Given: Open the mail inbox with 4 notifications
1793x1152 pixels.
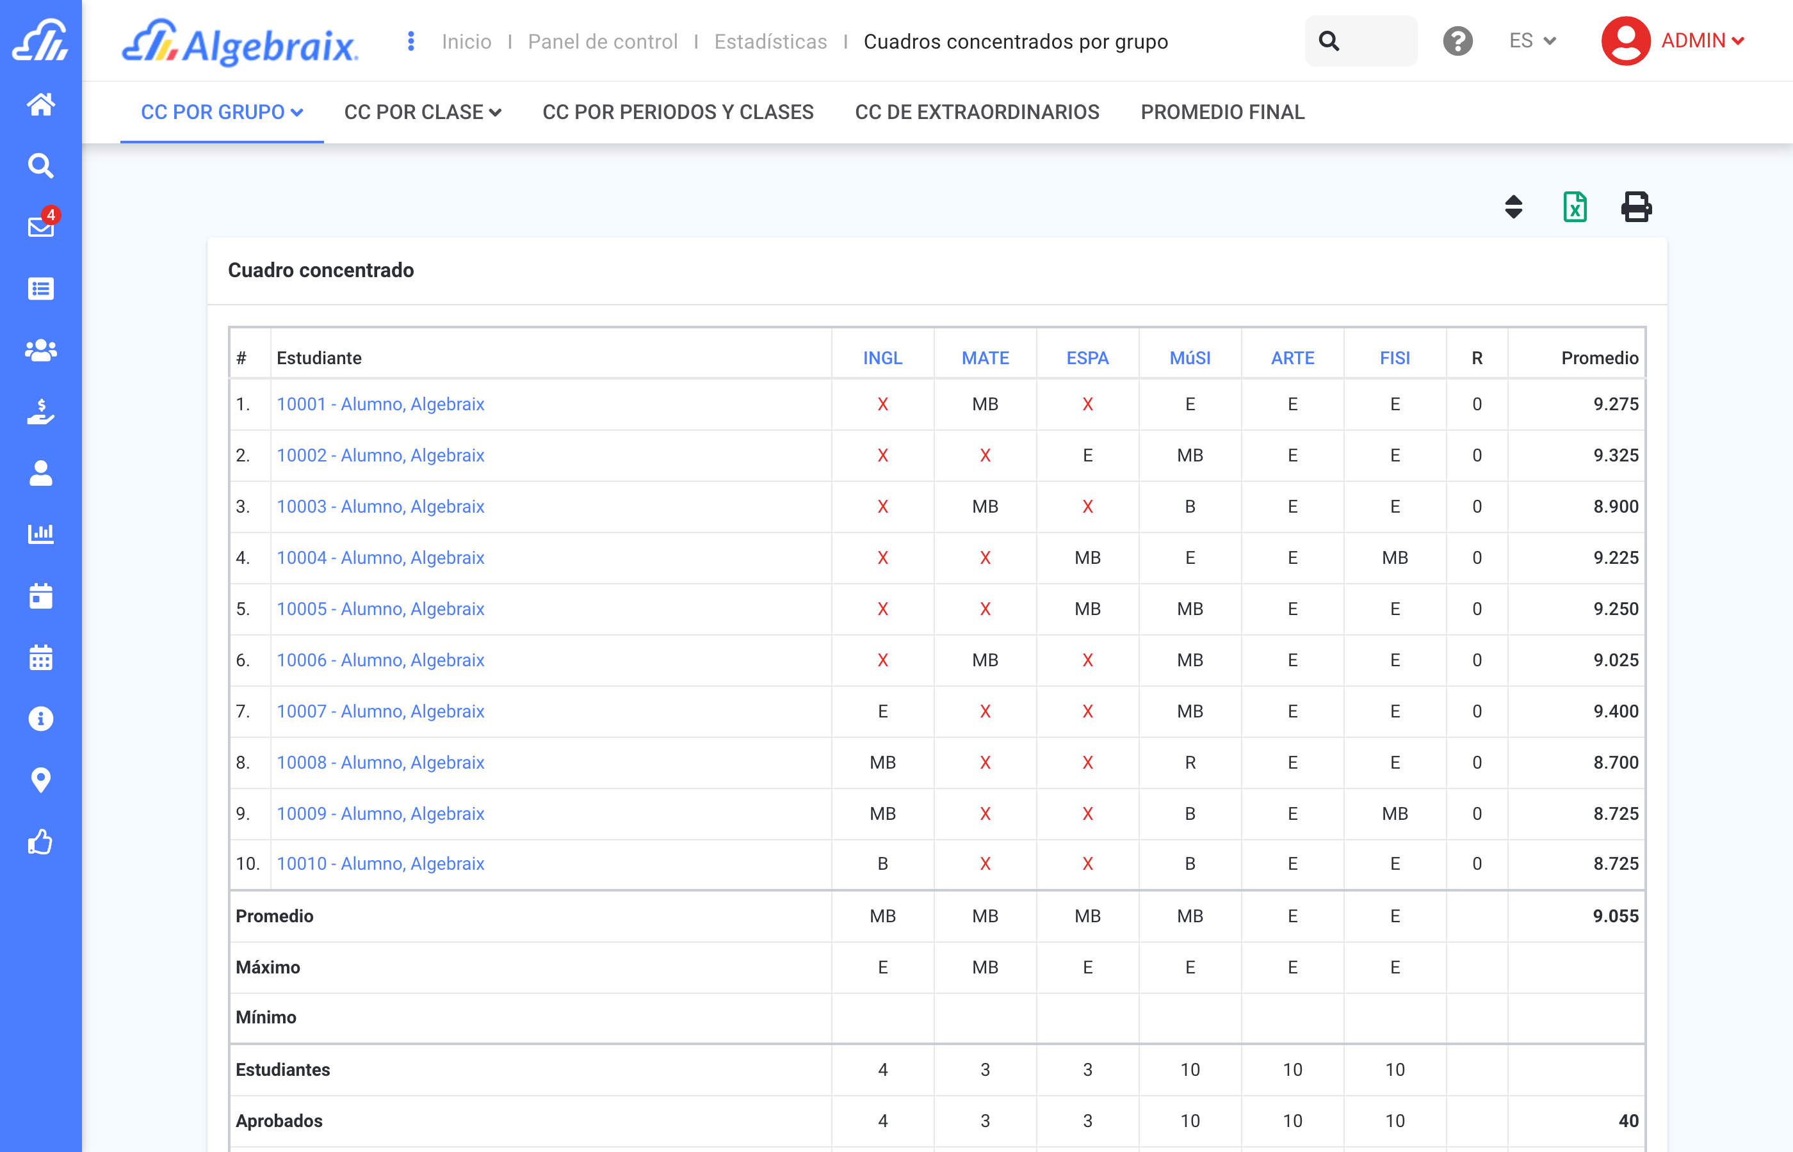Looking at the screenshot, I should pyautogui.click(x=41, y=226).
